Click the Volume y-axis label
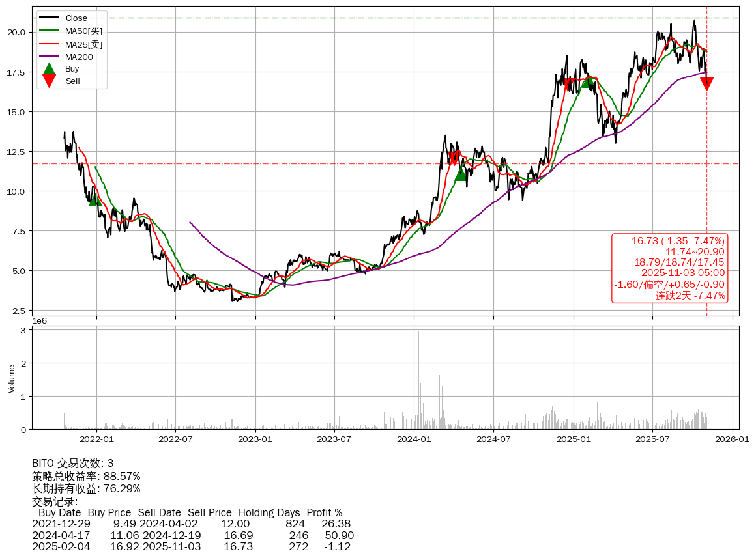This screenshot has width=756, height=558. tap(11, 378)
